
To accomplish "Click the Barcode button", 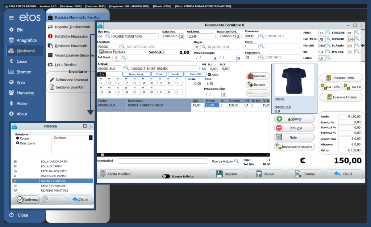I will coord(258,85).
